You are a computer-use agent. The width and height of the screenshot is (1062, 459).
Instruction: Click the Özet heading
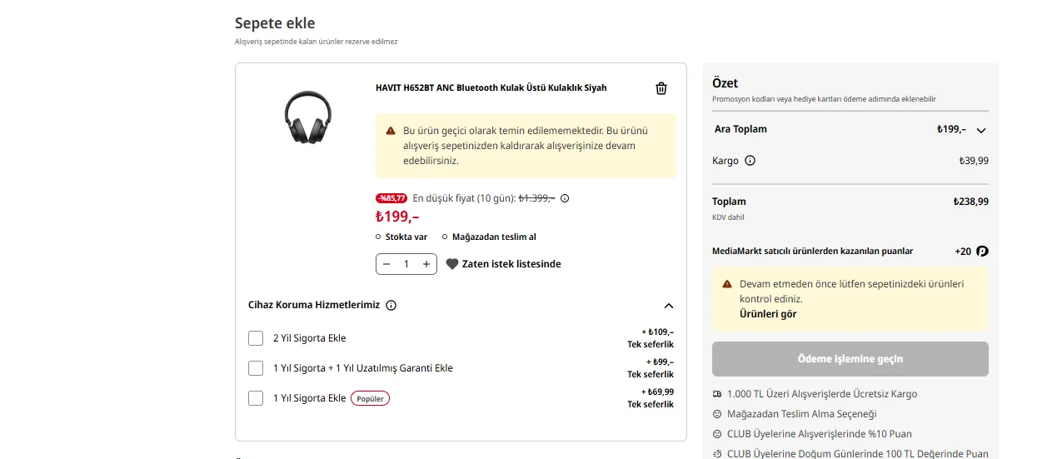click(725, 83)
